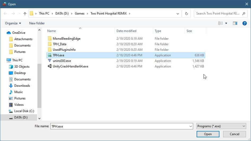
Task: Create a New folder
Action: (x=37, y=23)
